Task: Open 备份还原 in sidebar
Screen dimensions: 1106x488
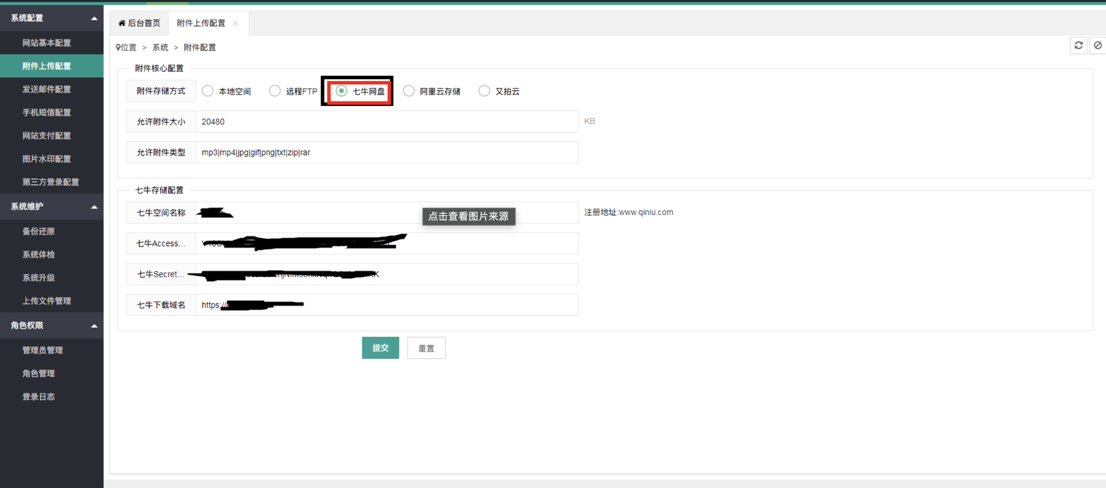Action: click(x=52, y=231)
